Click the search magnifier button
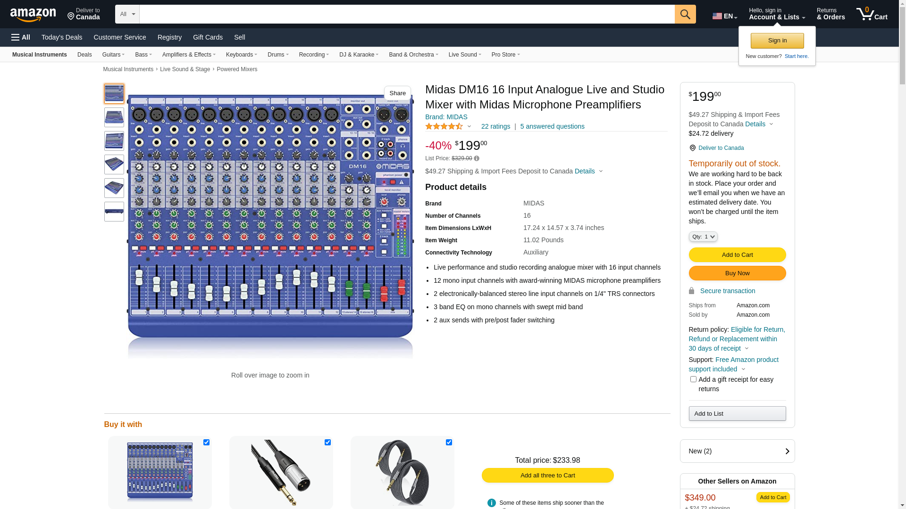 click(685, 14)
